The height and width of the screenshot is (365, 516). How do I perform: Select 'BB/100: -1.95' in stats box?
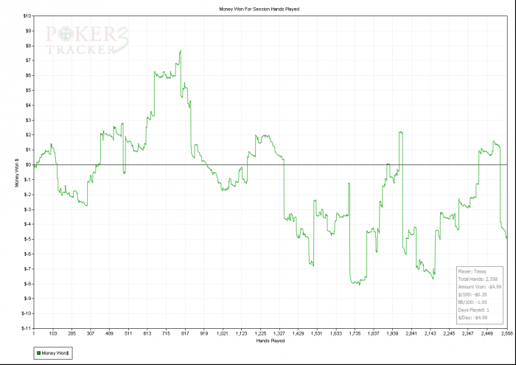tap(473, 302)
